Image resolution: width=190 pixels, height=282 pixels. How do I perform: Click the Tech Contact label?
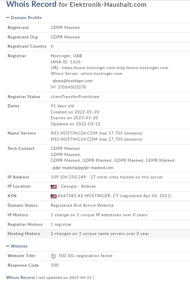[x=21, y=148]
